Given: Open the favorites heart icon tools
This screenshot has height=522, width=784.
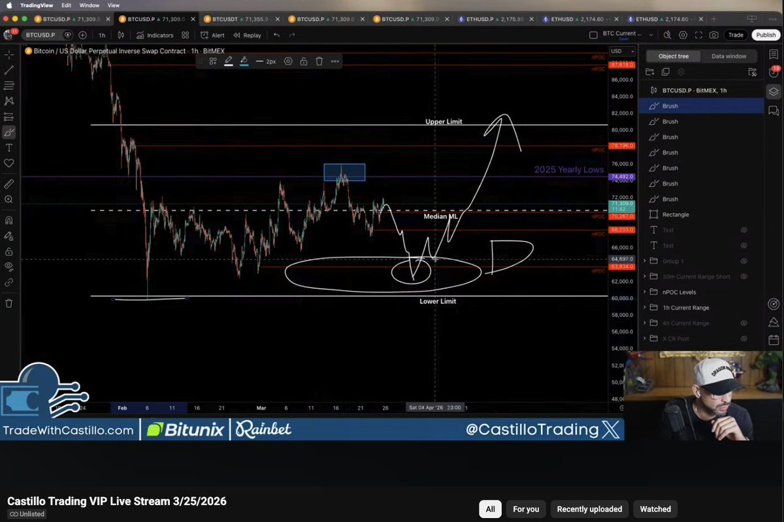Looking at the screenshot, I should pyautogui.click(x=8, y=163).
